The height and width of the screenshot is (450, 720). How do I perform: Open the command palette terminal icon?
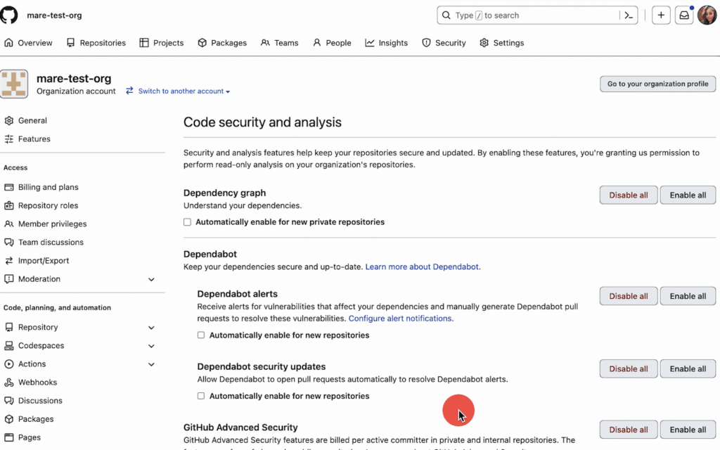tap(629, 15)
